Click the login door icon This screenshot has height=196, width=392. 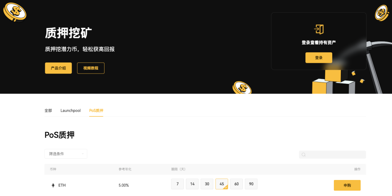[x=319, y=29]
